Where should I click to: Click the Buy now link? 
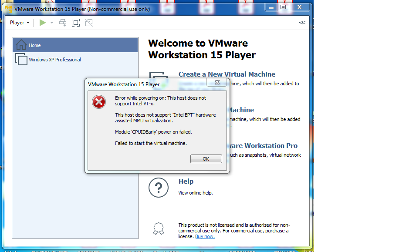pyautogui.click(x=205, y=236)
